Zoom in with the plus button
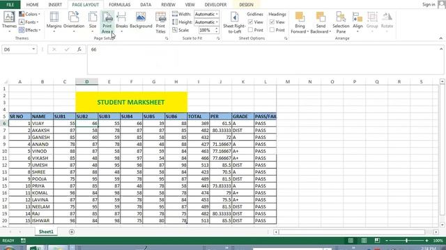 (426, 240)
